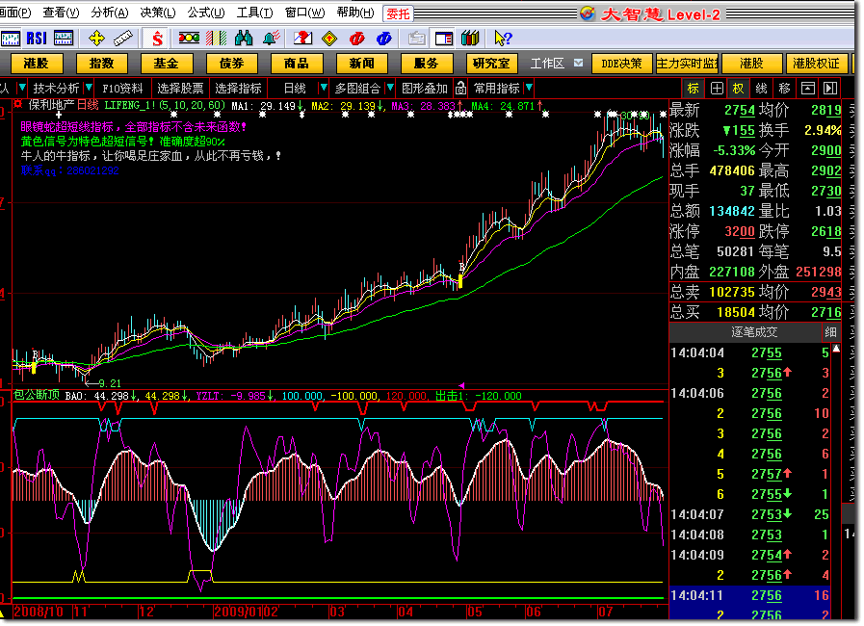Click the 研究室 research button
Screen dimensions: 864x626
coord(491,64)
